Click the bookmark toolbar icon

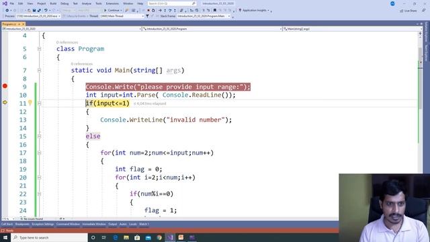pyautogui.click(x=215, y=10)
